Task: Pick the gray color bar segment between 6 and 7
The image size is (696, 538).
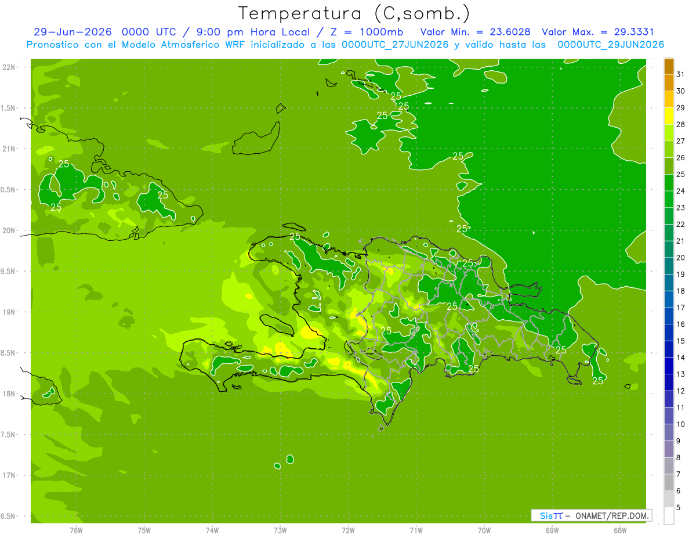Action: click(x=669, y=482)
